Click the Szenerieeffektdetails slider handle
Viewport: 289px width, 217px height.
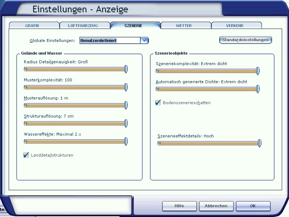259,143
